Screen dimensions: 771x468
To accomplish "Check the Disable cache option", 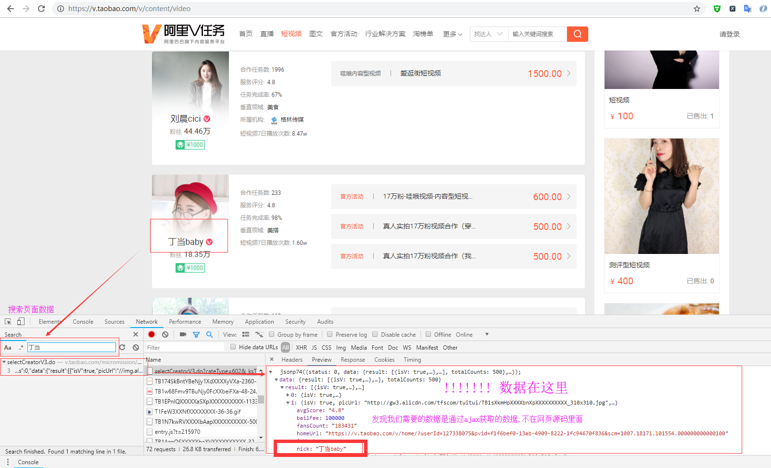I will (x=375, y=334).
